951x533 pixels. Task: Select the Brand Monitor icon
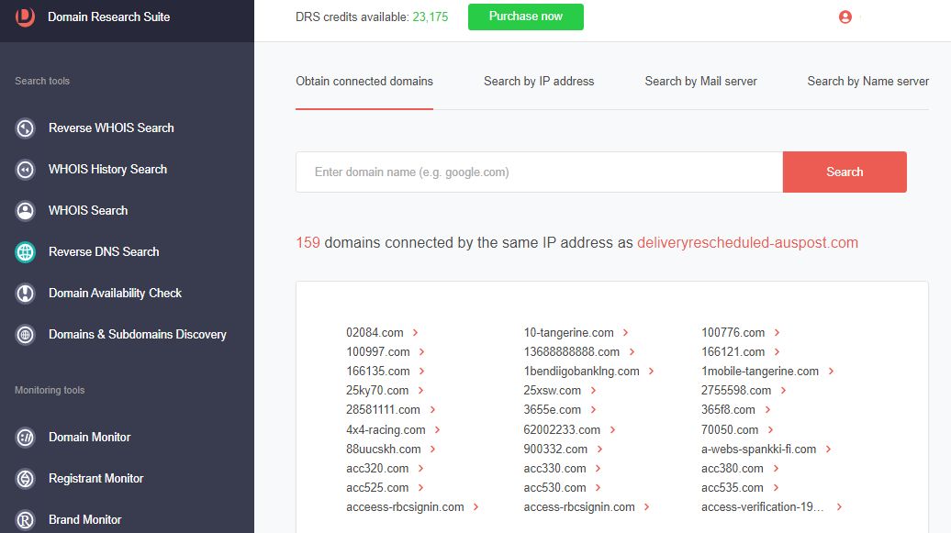tap(25, 519)
